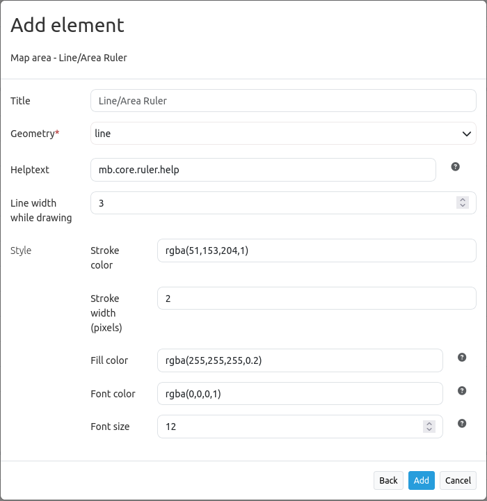
Task: Click the help icon next to Font color
Action: 462,390
